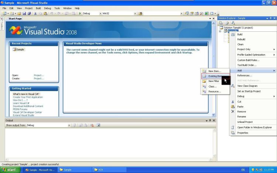Screen dimensions: 277x173
Task: Open the Find combo box dropdown arrow
Action: coord(181,14)
